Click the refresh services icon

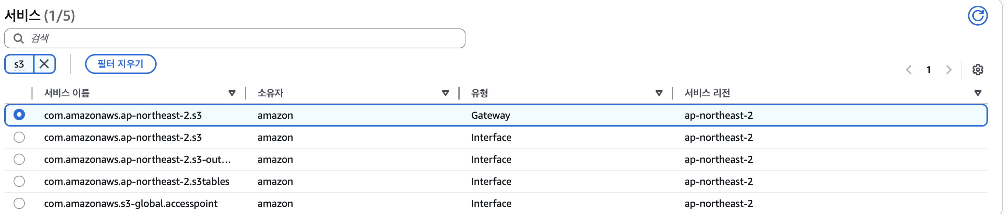pyautogui.click(x=977, y=16)
